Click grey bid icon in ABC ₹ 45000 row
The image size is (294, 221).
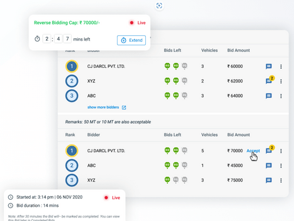185,165
